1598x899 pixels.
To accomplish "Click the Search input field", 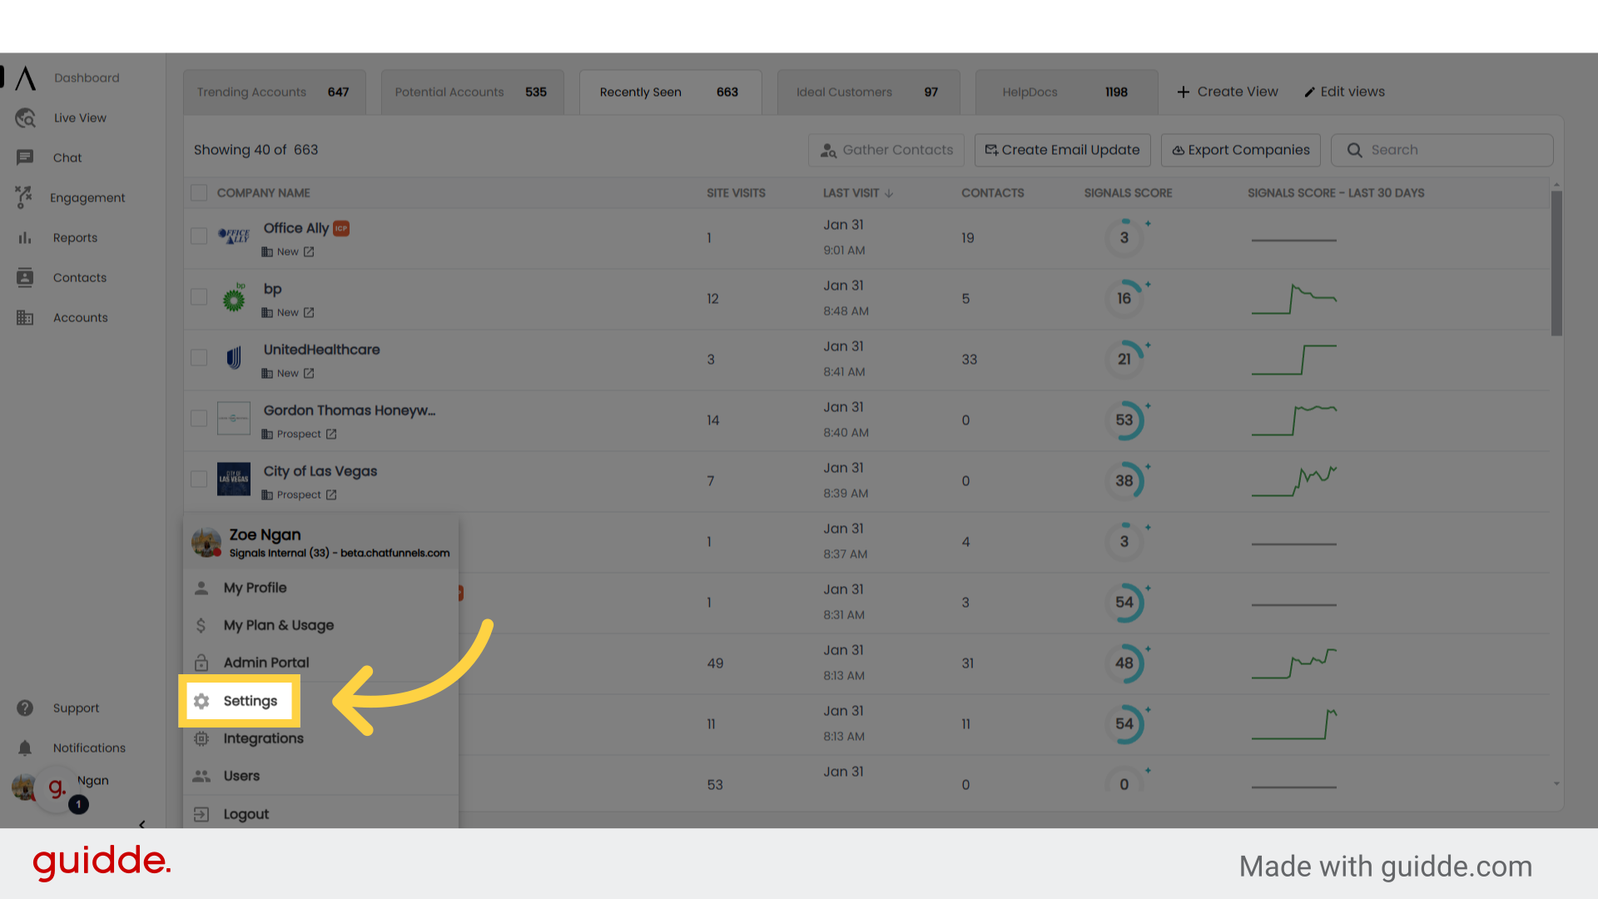I will pos(1442,150).
